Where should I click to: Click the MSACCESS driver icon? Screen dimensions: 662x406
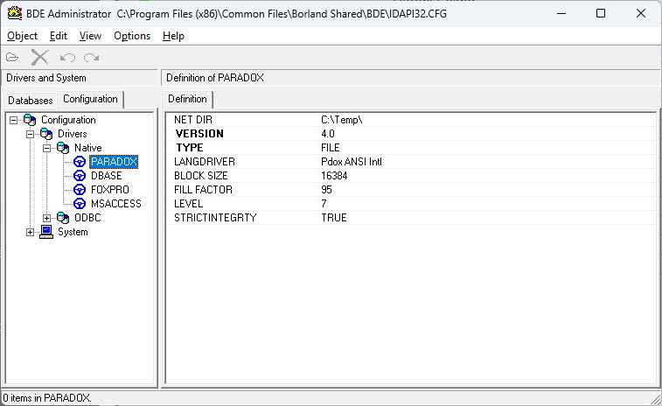(80, 204)
